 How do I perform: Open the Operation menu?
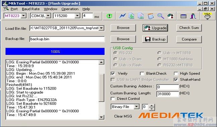70,9
